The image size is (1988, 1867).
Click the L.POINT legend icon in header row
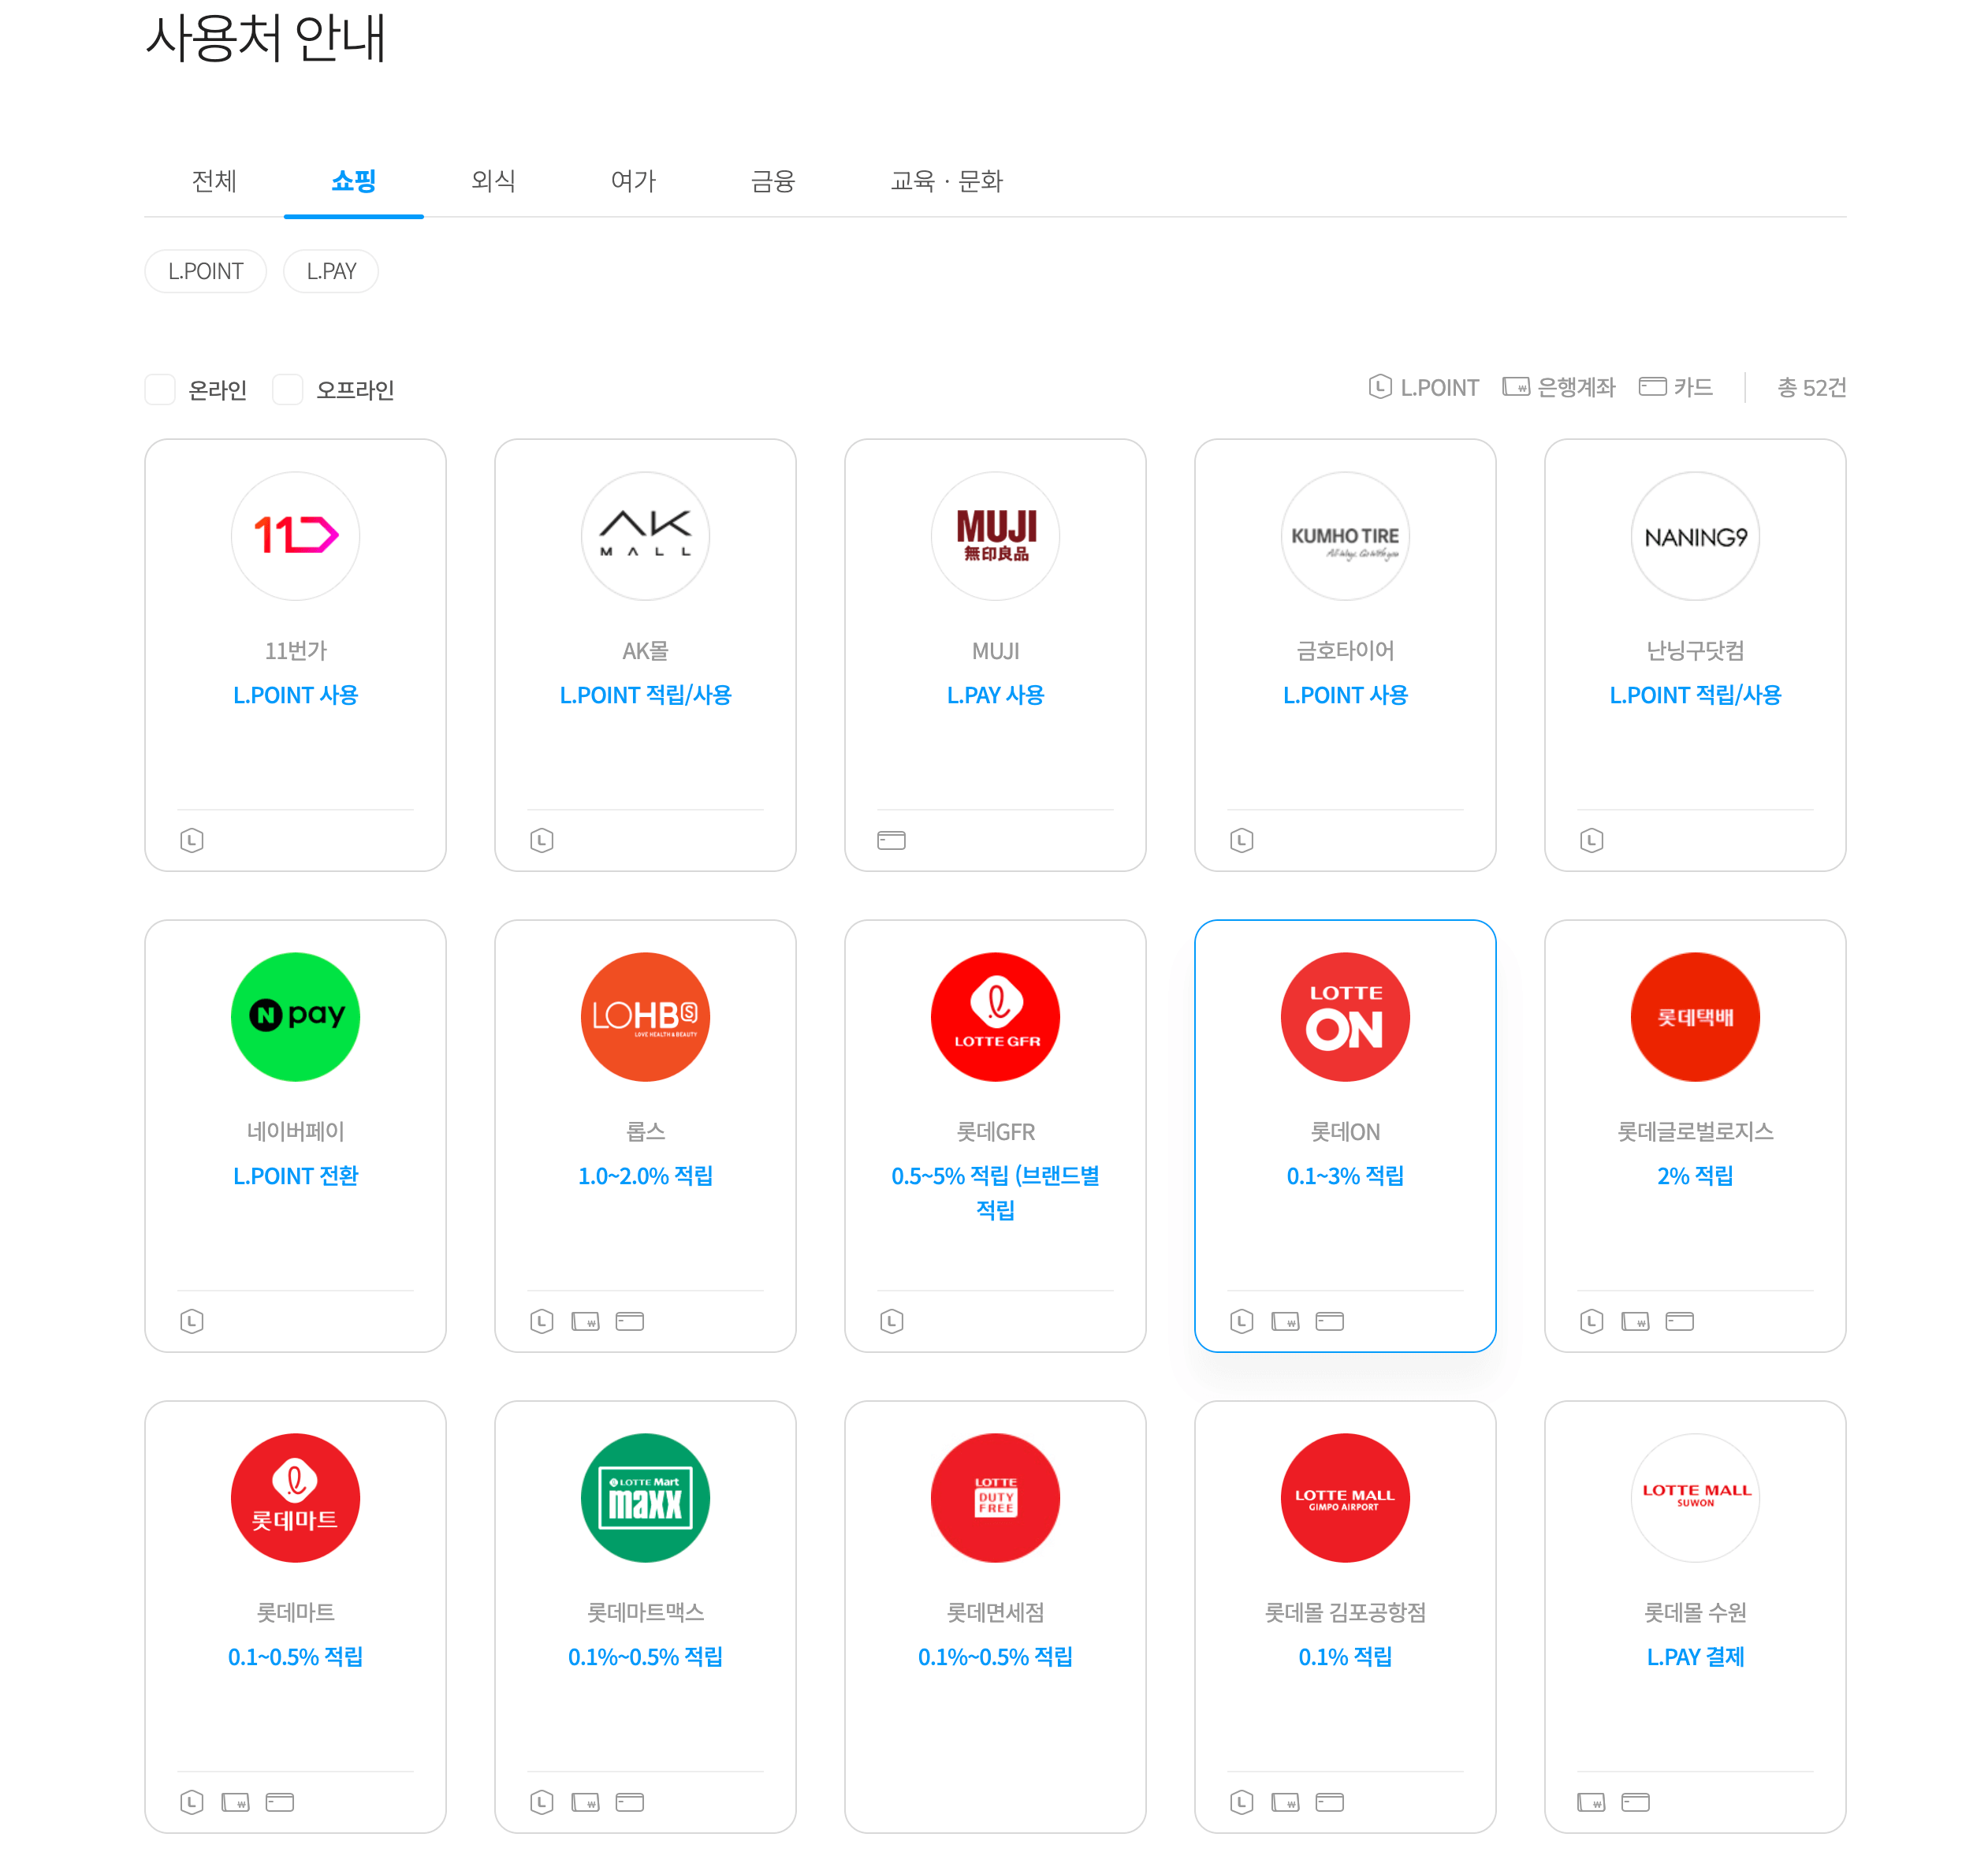(1380, 388)
